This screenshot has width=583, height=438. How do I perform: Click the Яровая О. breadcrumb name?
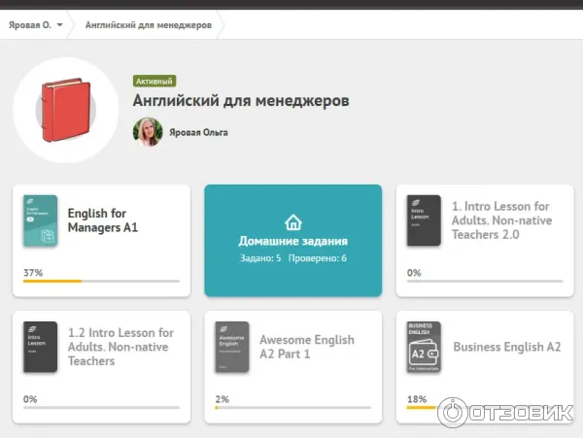pyautogui.click(x=30, y=25)
